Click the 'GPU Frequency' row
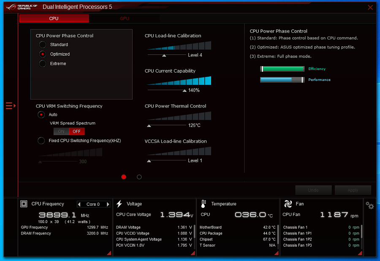The image size is (380, 261). tap(65, 227)
